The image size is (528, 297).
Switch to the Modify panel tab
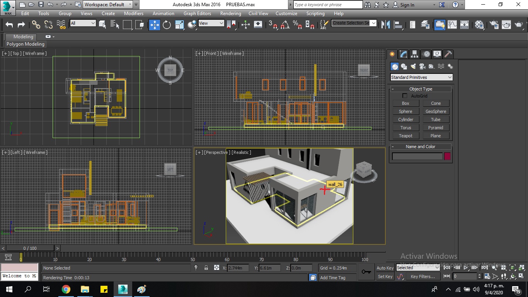[403, 54]
